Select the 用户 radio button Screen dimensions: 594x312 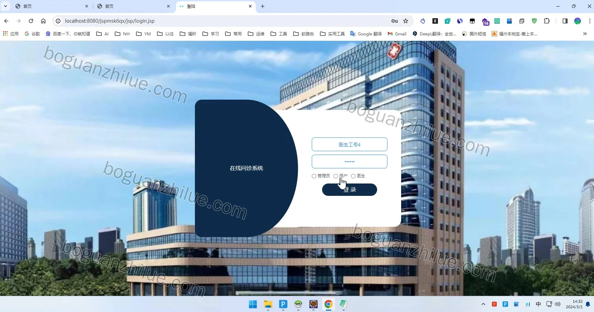click(x=335, y=176)
